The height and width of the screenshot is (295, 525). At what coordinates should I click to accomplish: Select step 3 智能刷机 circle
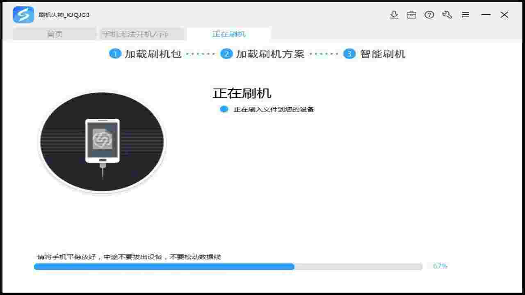click(x=349, y=54)
